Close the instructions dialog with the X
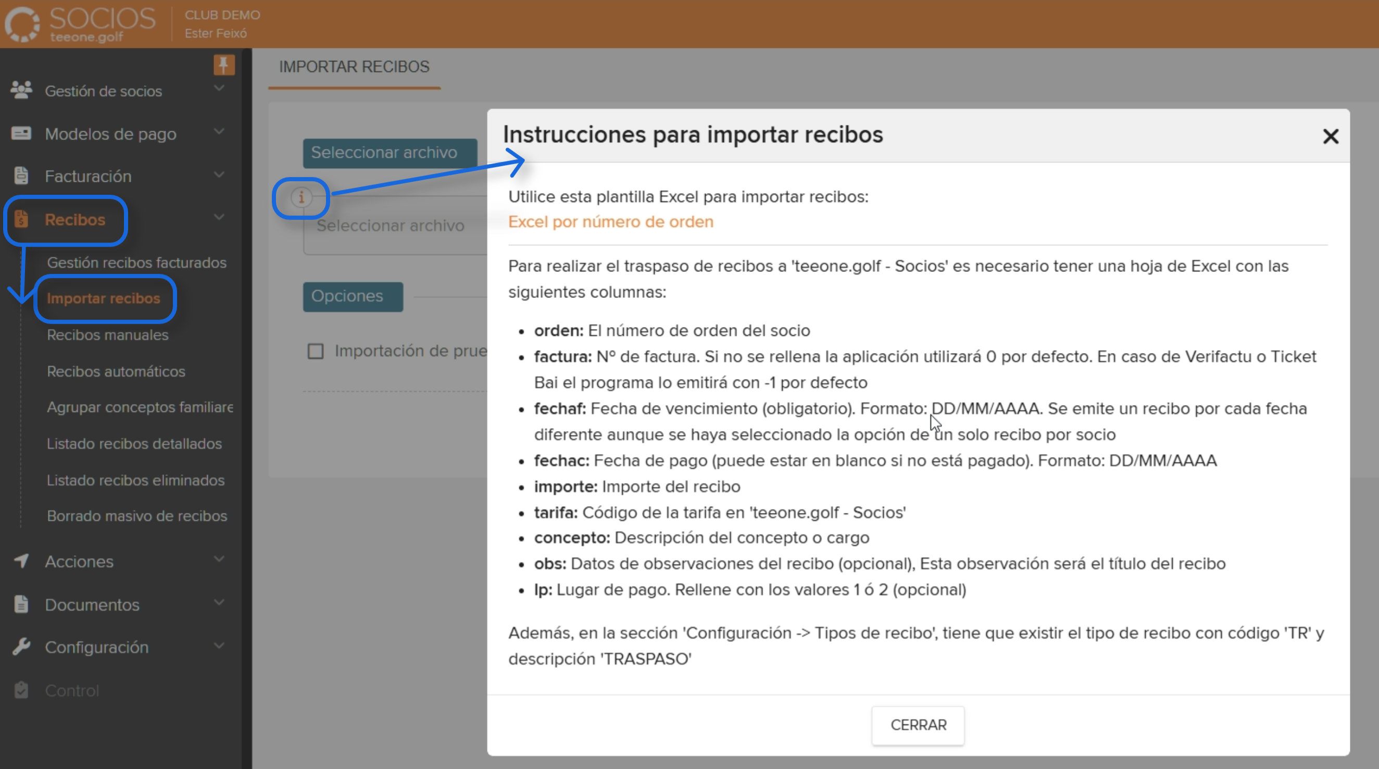1379x769 pixels. 1330,136
